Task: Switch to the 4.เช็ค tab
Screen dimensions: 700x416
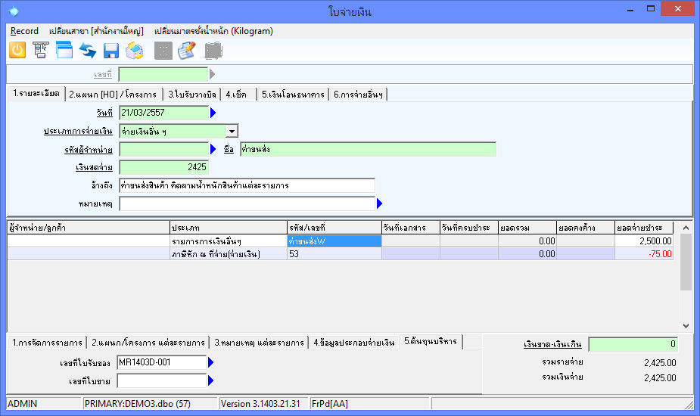Action: pyautogui.click(x=235, y=95)
